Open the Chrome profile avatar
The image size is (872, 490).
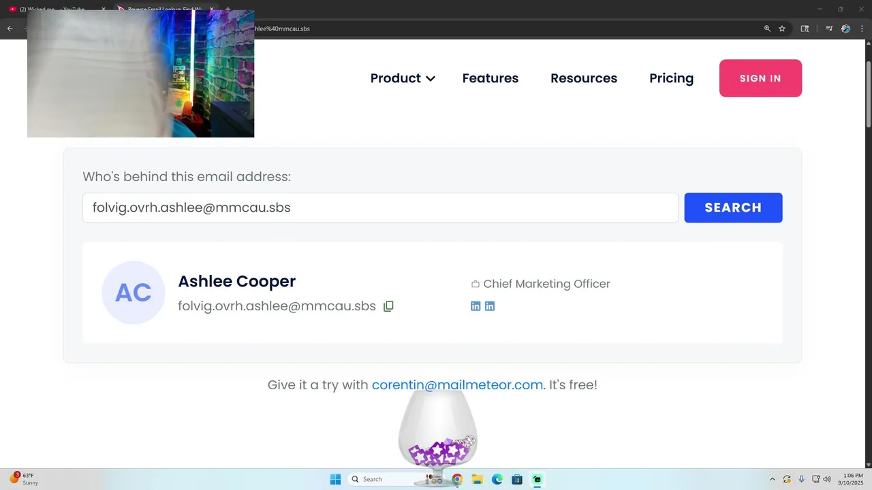845,29
